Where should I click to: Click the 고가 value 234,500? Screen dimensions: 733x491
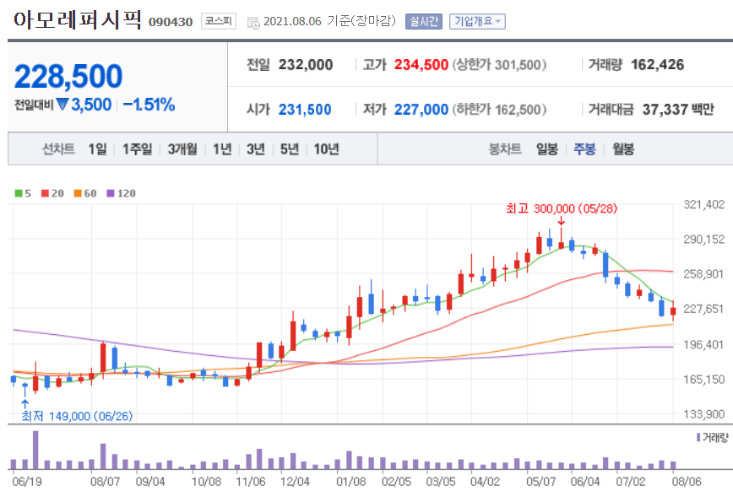click(x=421, y=64)
